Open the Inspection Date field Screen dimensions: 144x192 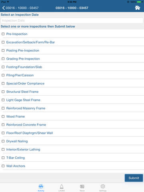click(72, 20)
